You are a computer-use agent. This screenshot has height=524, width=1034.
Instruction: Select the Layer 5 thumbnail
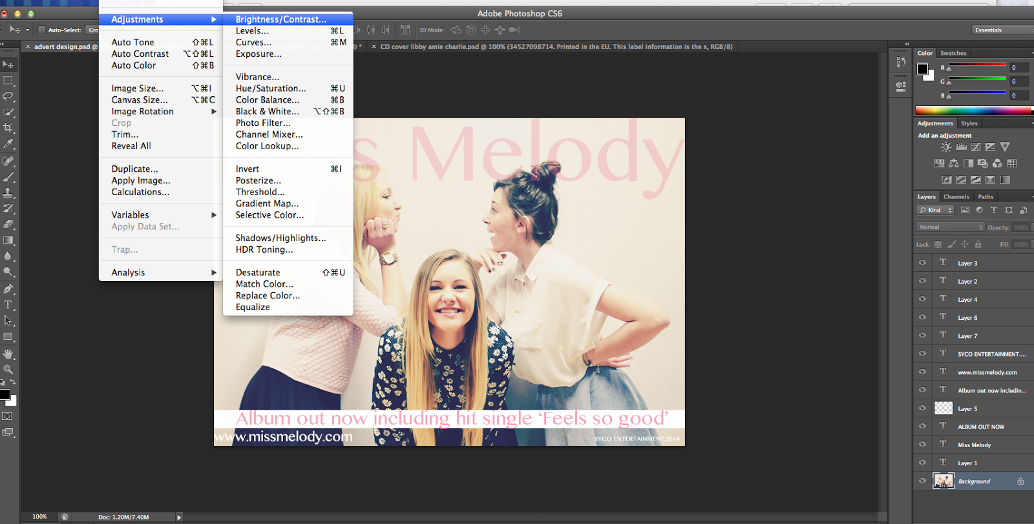944,408
